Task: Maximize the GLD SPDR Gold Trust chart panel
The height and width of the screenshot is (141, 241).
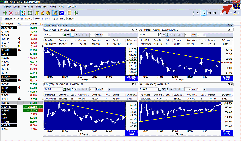Action: click(x=133, y=29)
